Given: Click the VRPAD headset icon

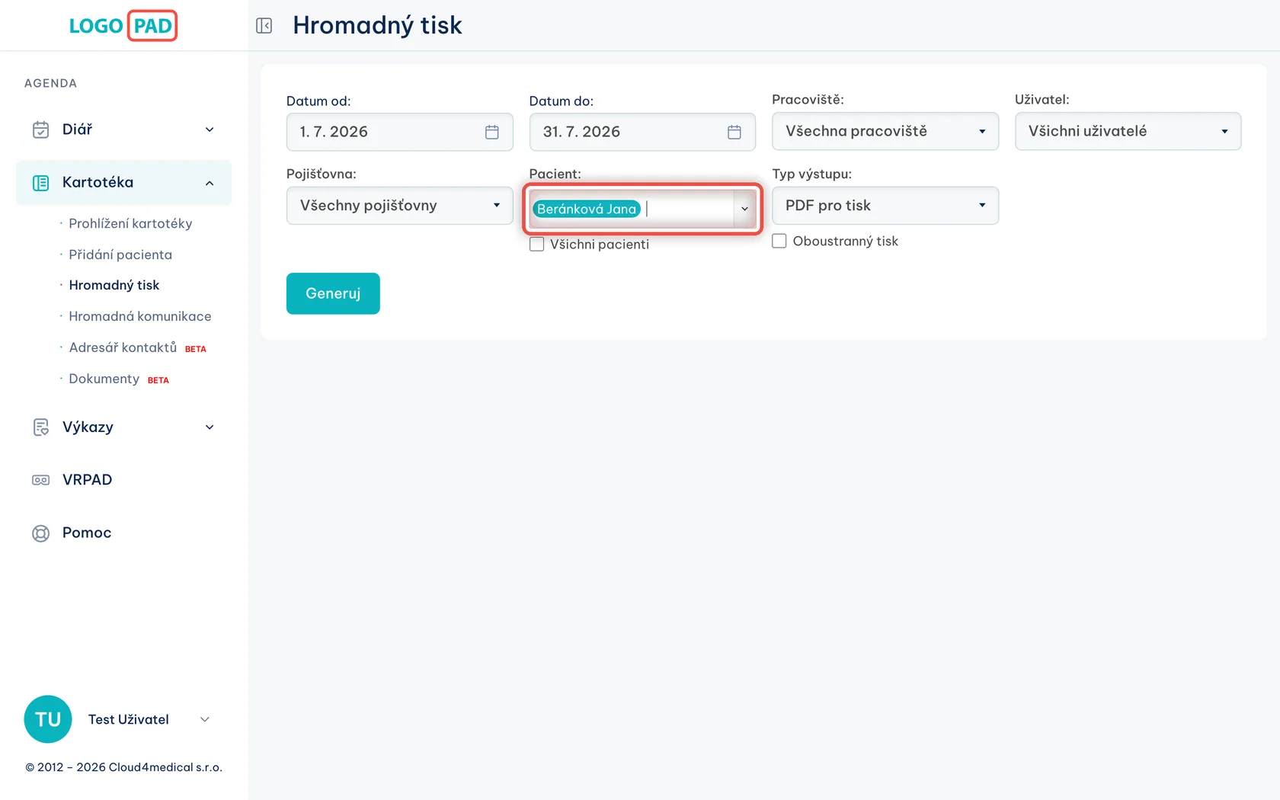Looking at the screenshot, I should (x=41, y=480).
